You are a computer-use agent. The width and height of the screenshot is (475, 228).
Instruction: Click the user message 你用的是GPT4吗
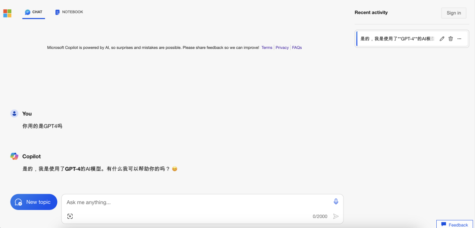42,126
